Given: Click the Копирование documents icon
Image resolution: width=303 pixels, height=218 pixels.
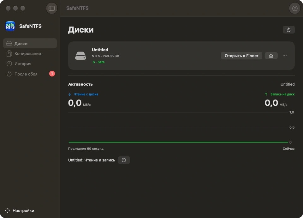Looking at the screenshot, I should [9, 53].
